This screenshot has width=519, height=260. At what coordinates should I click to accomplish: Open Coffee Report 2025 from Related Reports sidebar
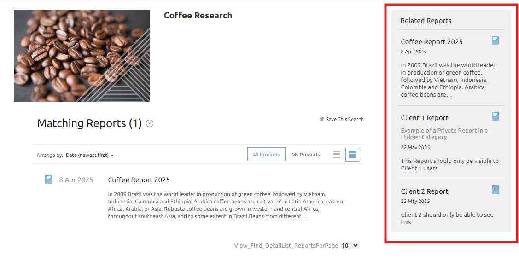pyautogui.click(x=432, y=42)
